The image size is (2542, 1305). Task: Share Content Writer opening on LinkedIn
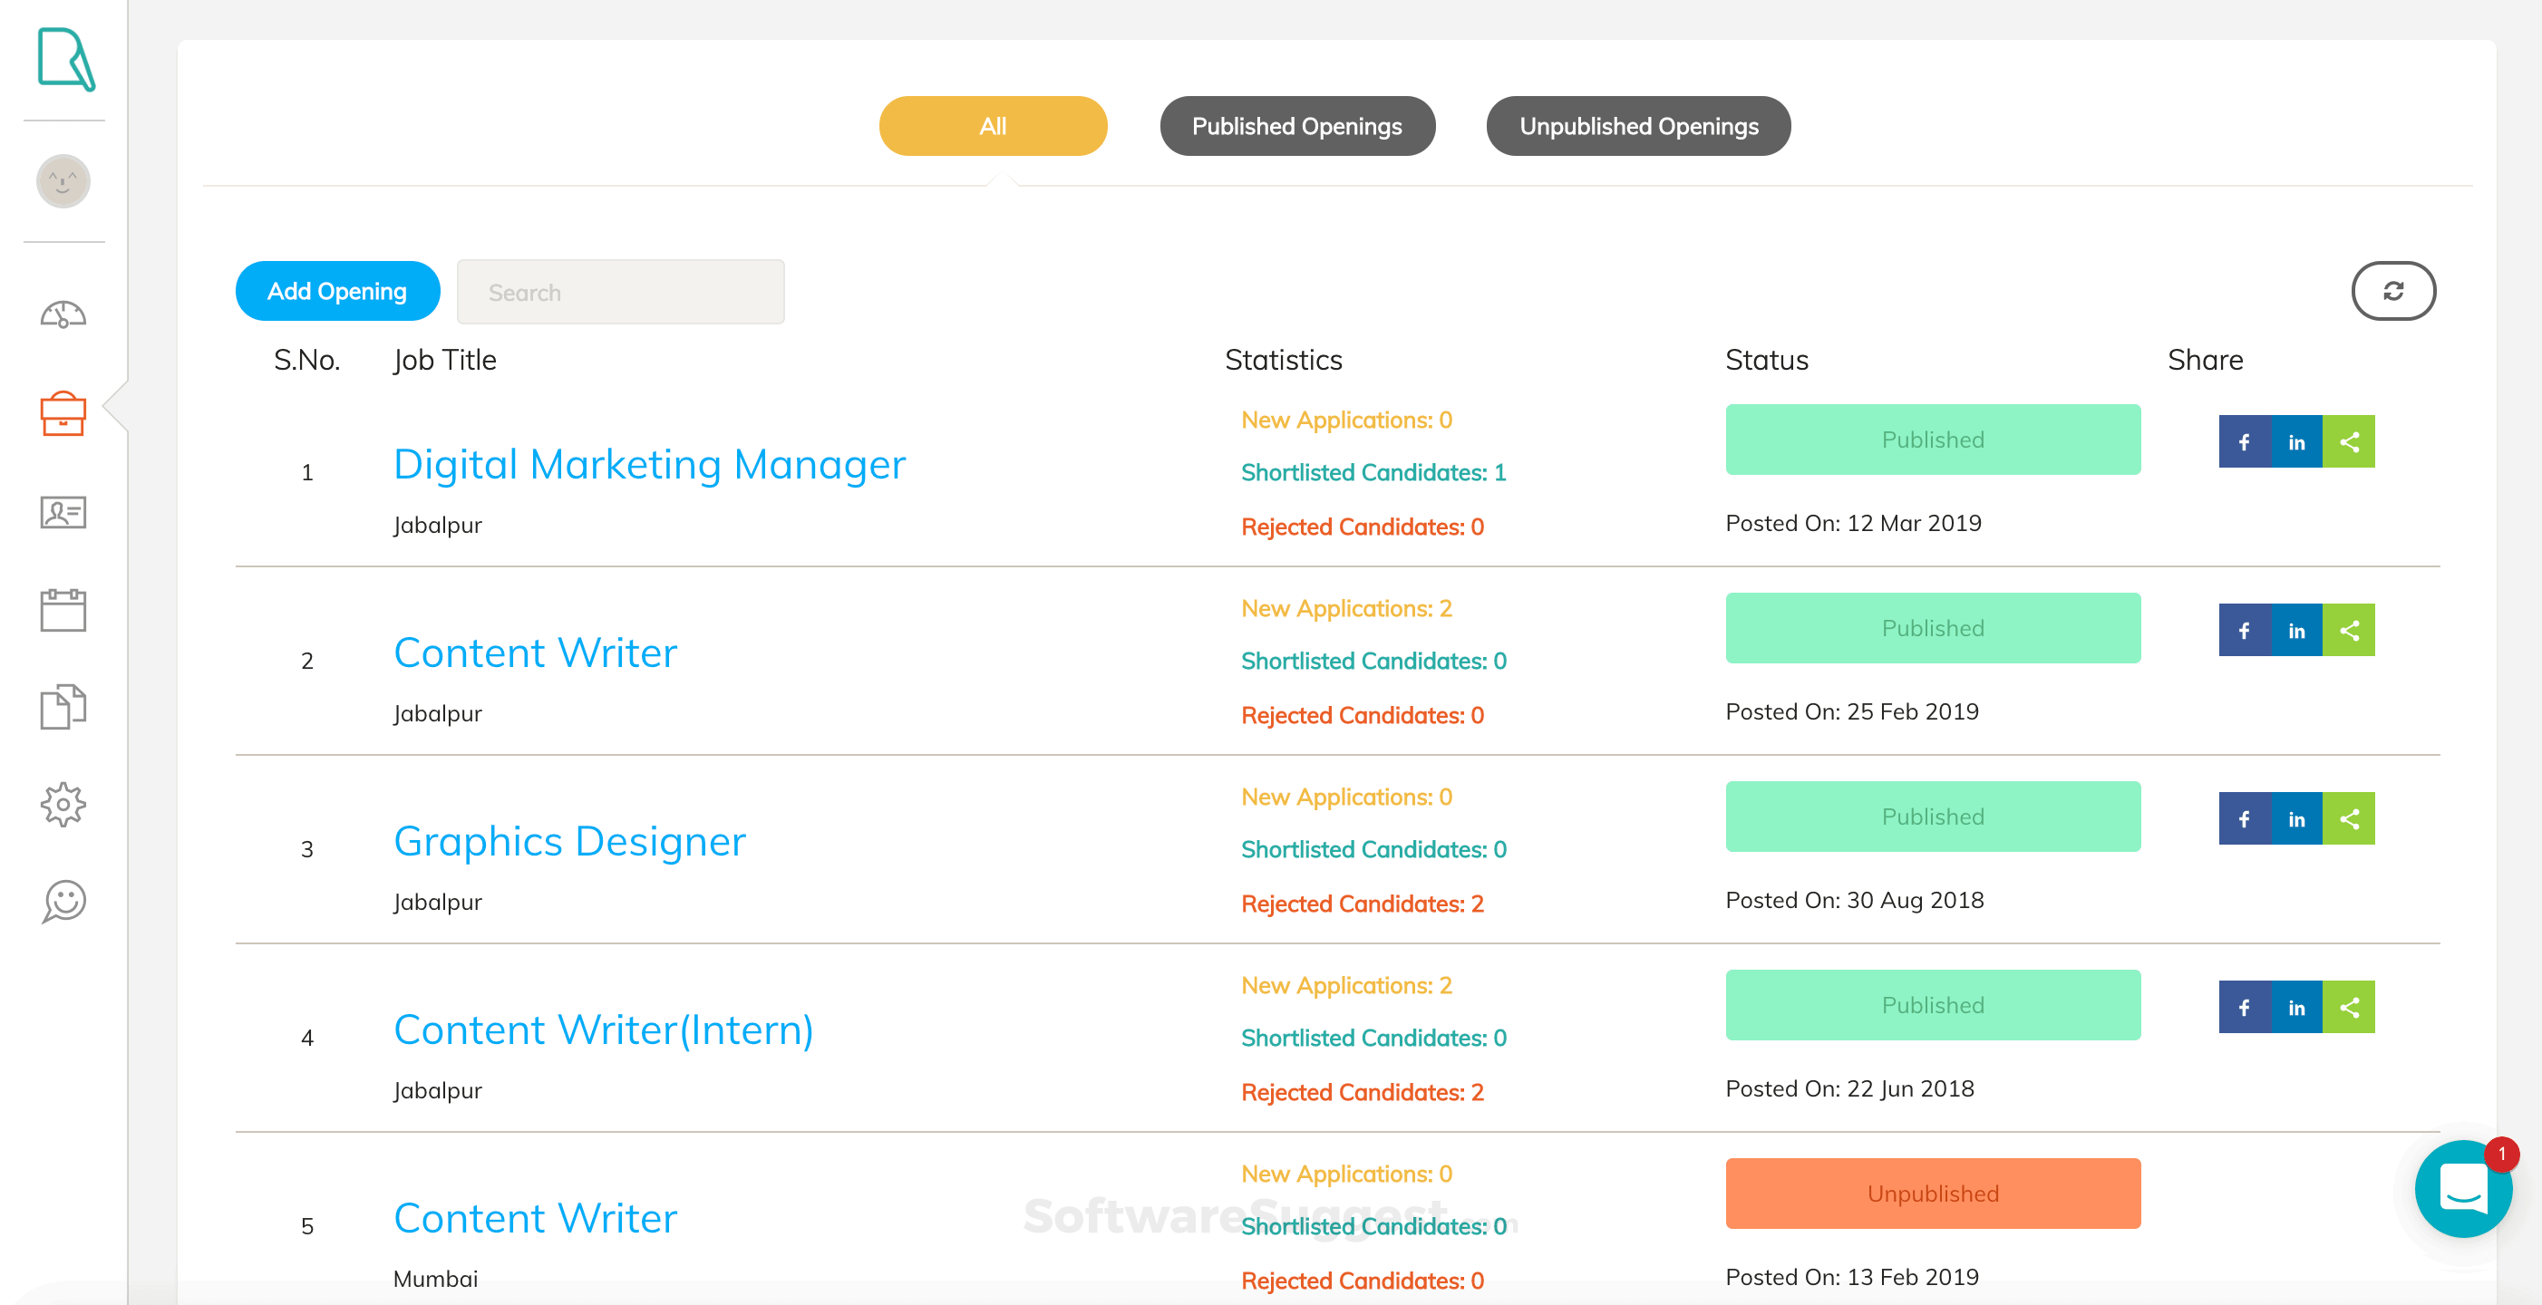pos(2296,629)
